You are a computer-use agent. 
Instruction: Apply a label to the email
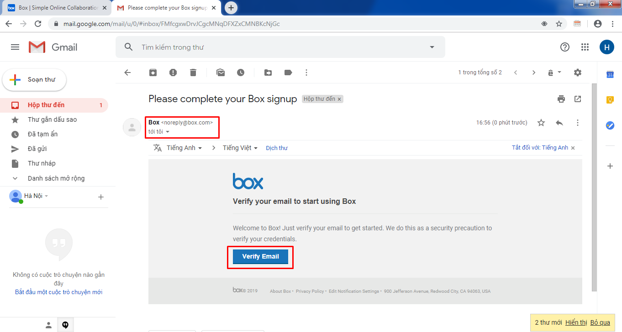288,73
